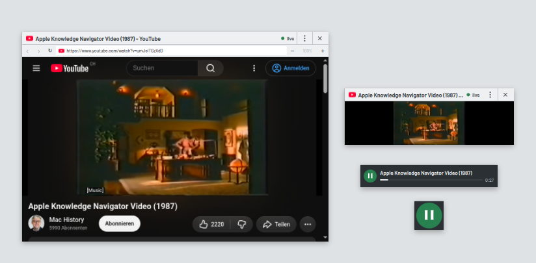The image size is (536, 263).
Task: Click the Suchen search field
Action: click(x=163, y=68)
